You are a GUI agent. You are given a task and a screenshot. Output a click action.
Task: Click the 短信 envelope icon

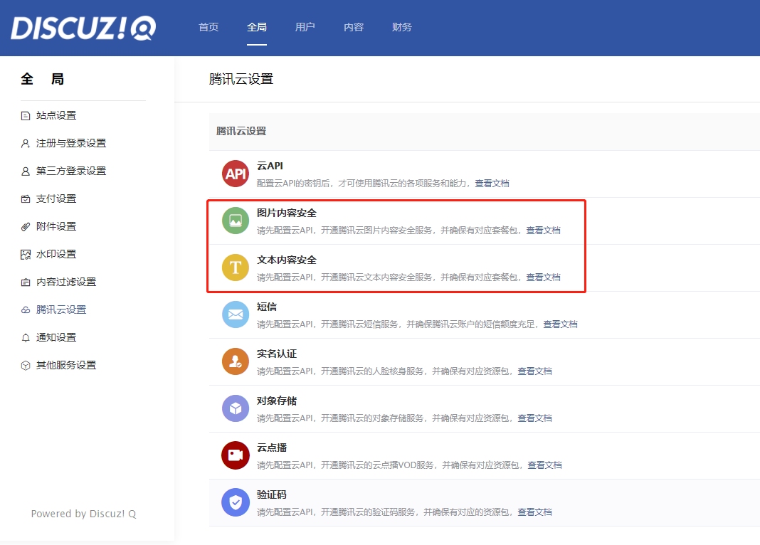coord(235,314)
